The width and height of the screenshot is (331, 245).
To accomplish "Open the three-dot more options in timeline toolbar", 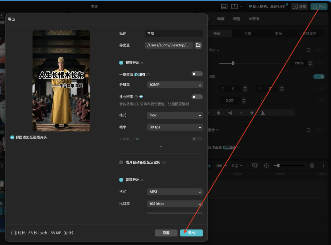I will point(323,165).
